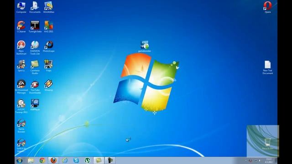Screen dimensions: 292x164
Task: Open Internet Explorer from the taskbar
Action: click(x=65, y=160)
